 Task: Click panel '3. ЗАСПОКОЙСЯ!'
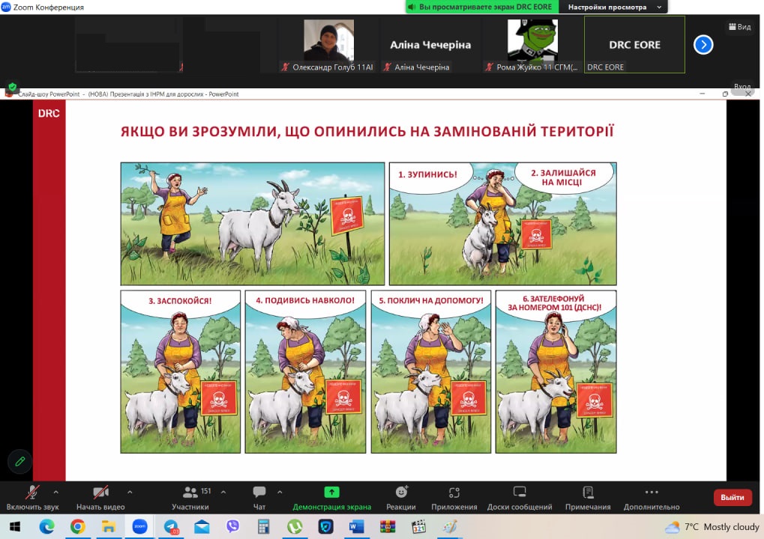pos(180,371)
